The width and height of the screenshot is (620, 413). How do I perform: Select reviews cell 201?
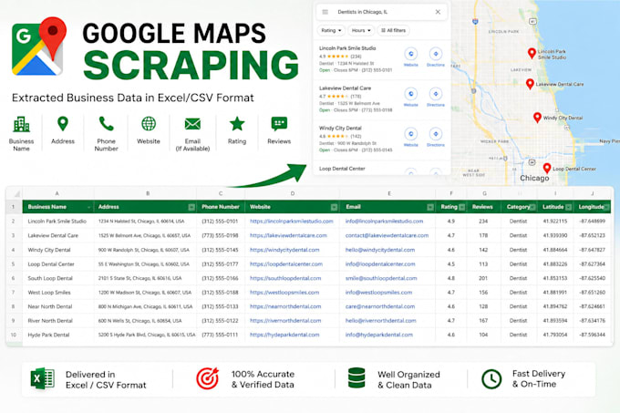[x=483, y=278]
